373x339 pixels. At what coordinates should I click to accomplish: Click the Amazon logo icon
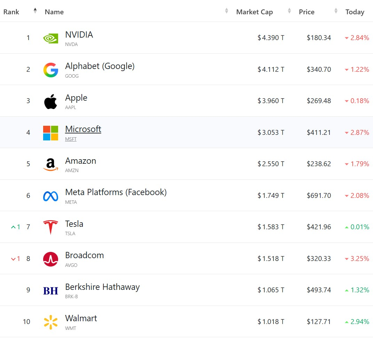click(x=51, y=164)
